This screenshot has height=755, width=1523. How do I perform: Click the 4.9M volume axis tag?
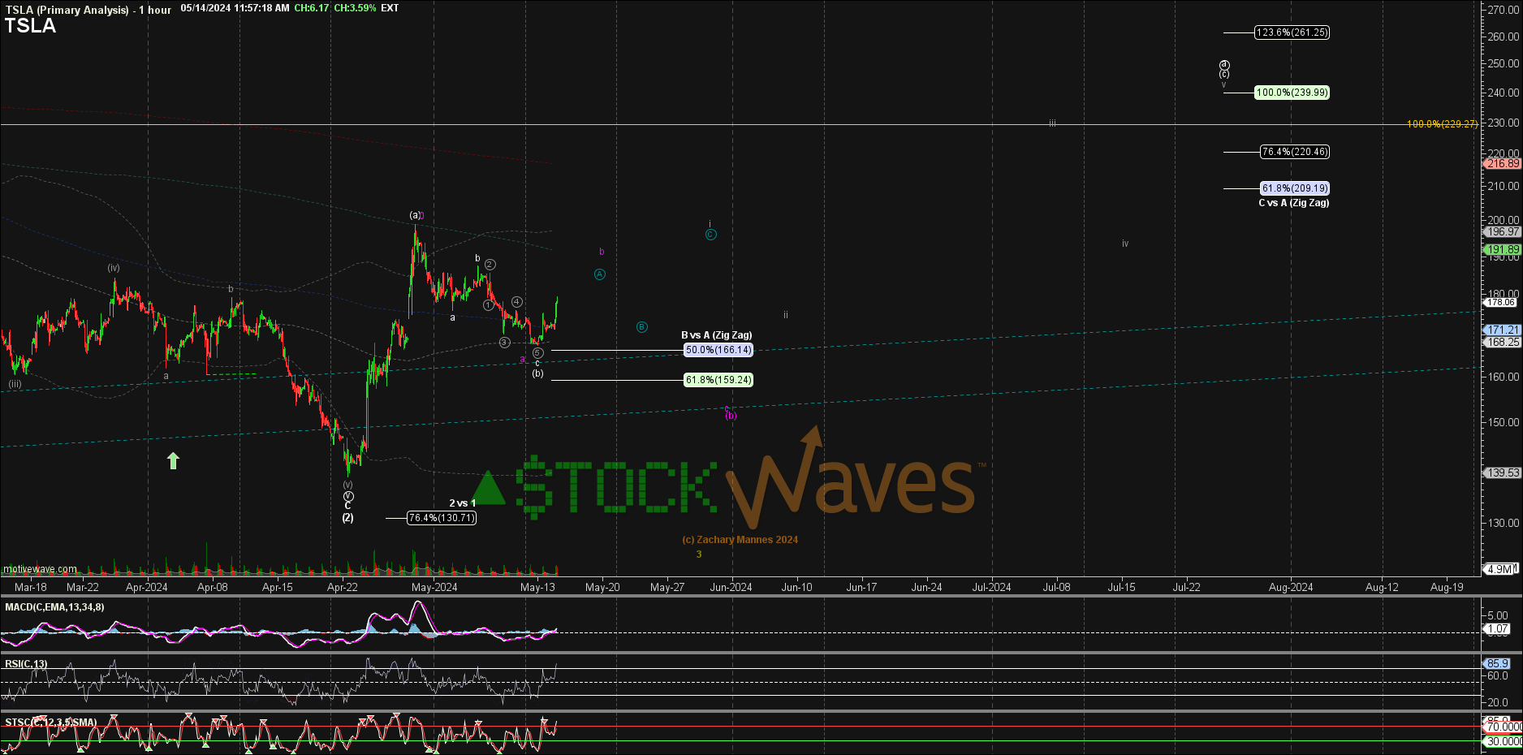(x=1499, y=569)
